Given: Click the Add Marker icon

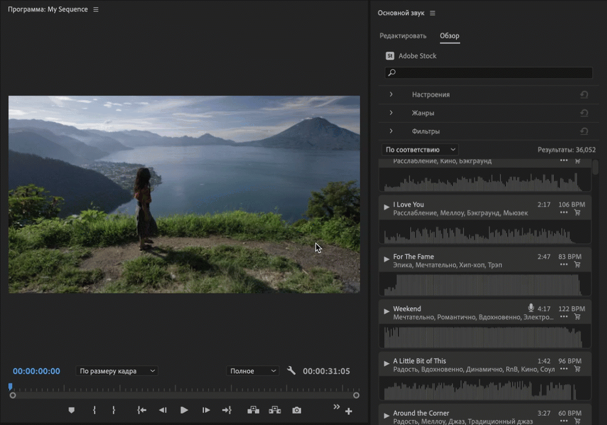Looking at the screenshot, I should (x=71, y=410).
